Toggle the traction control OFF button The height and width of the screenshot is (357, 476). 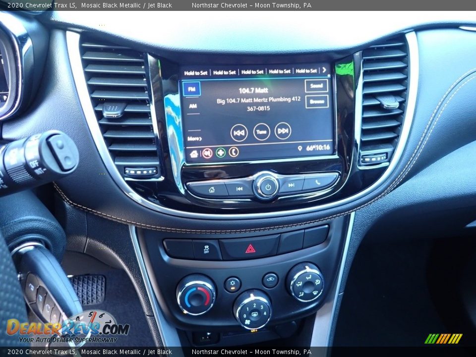206,249
